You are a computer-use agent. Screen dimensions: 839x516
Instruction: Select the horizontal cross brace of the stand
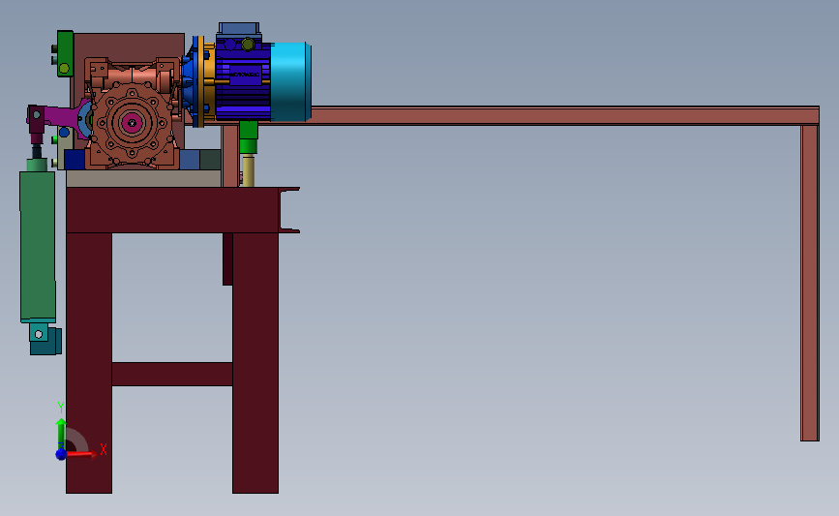tap(172, 374)
